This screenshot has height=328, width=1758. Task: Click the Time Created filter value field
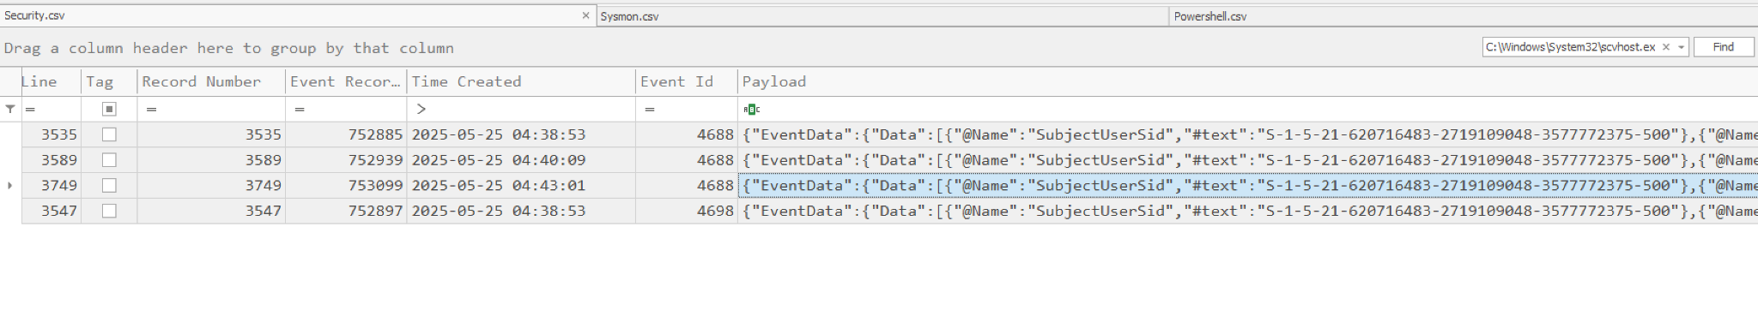pyautogui.click(x=532, y=109)
